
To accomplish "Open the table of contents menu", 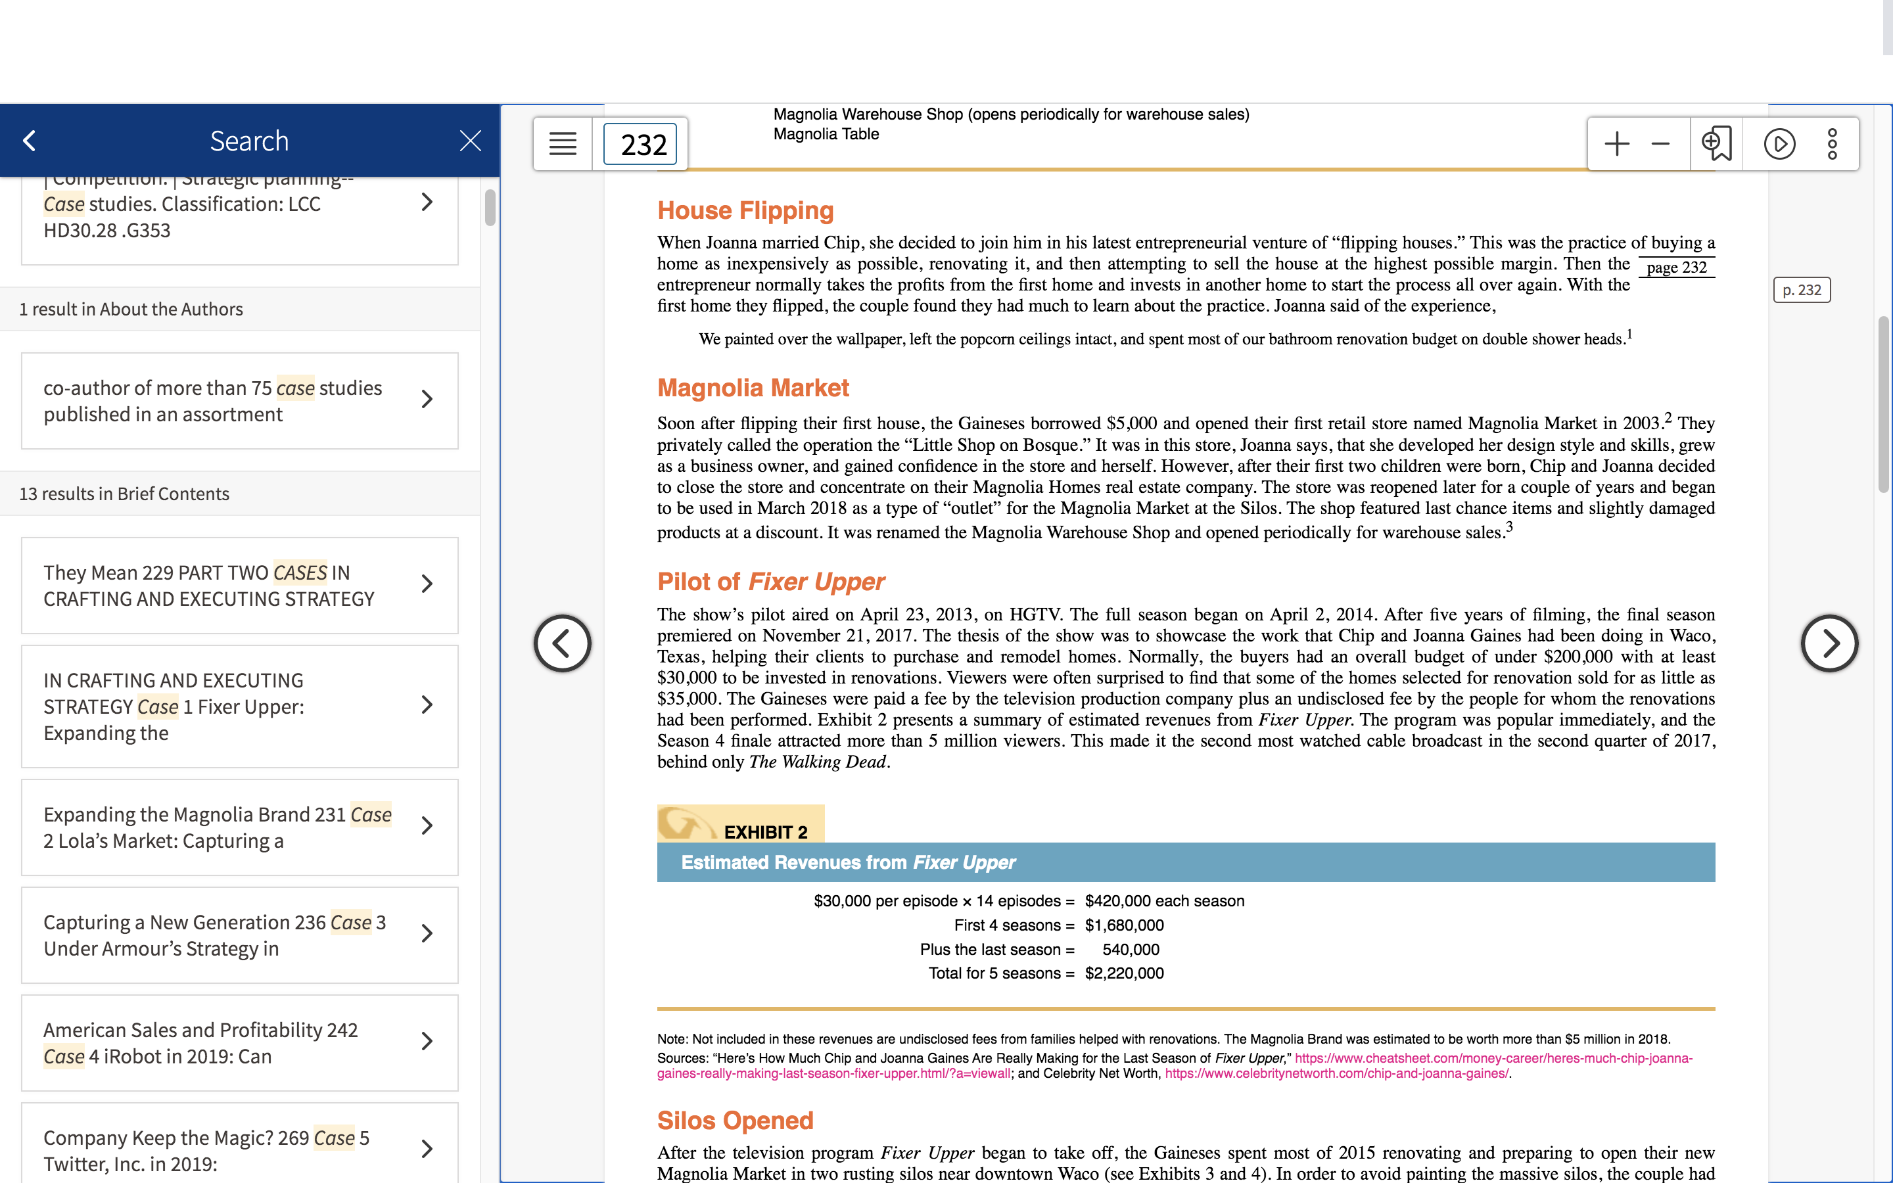I will (x=563, y=144).
